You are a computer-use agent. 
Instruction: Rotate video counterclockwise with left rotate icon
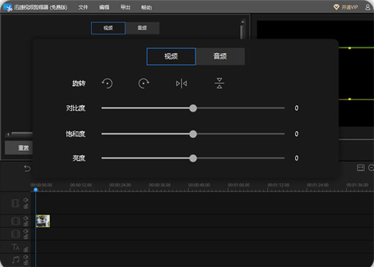tap(107, 83)
